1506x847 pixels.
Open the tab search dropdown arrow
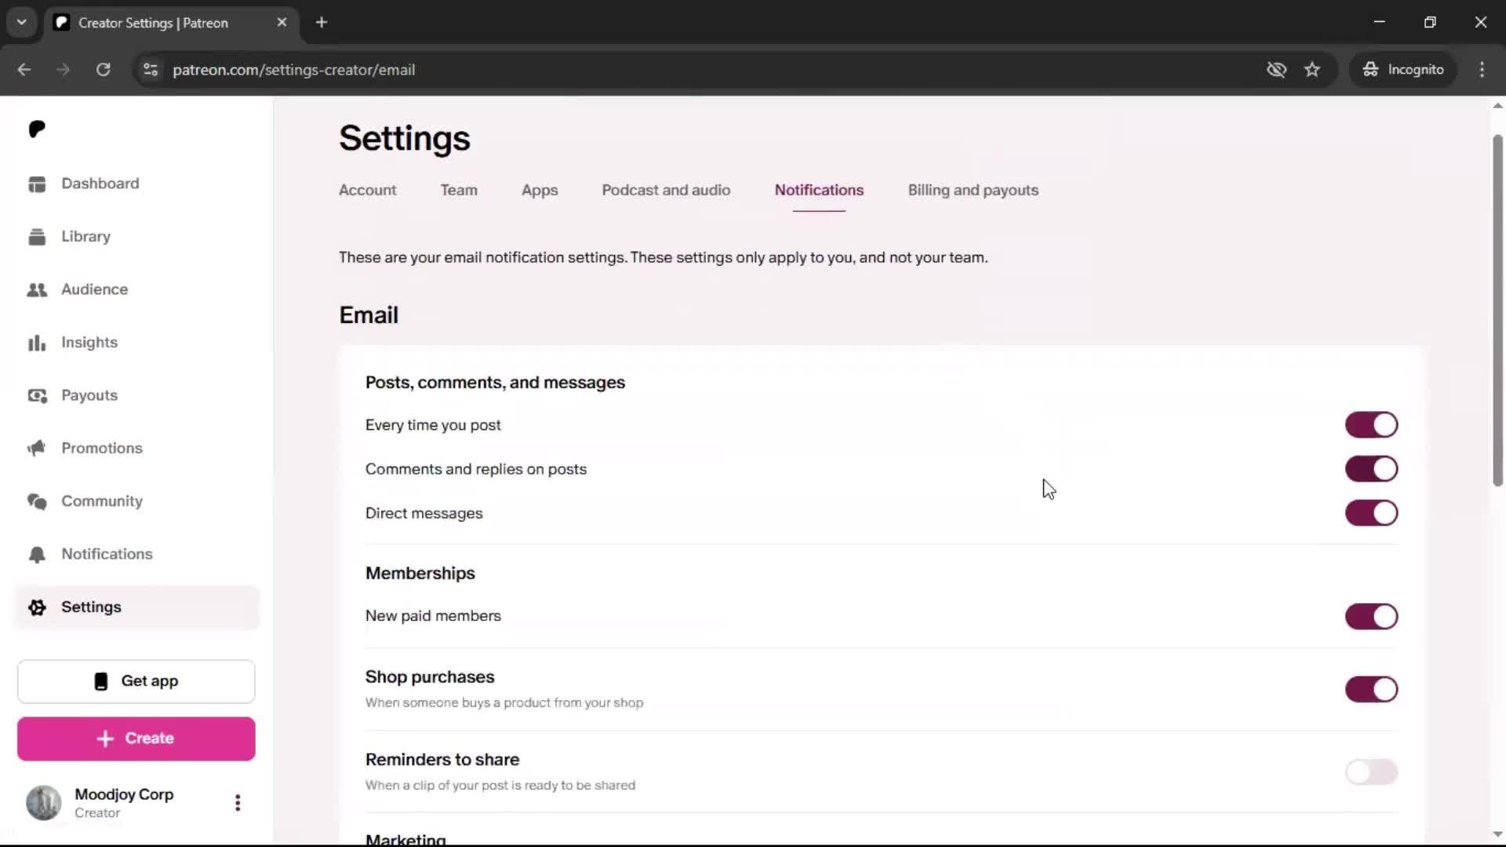point(22,23)
